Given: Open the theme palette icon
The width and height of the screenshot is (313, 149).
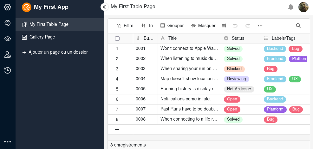Looking at the screenshot, I should tap(8, 23).
